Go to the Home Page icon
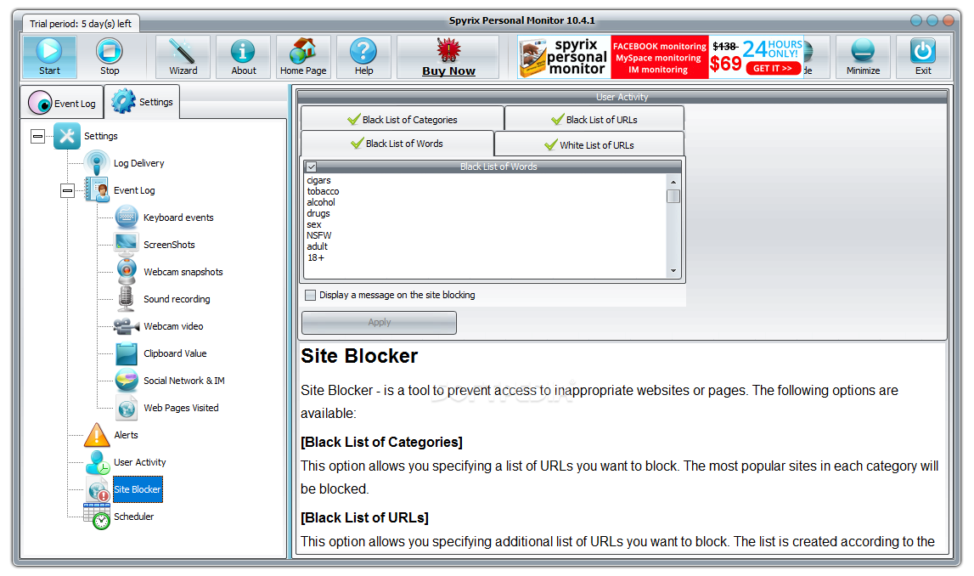The width and height of the screenshot is (974, 576). [303, 51]
